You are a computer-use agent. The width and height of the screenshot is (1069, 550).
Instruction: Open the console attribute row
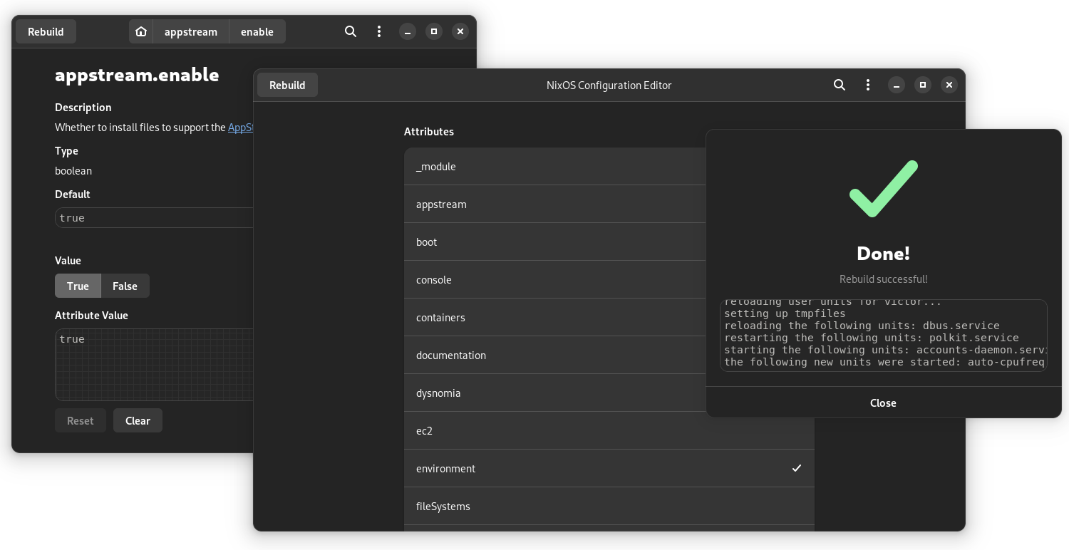554,279
